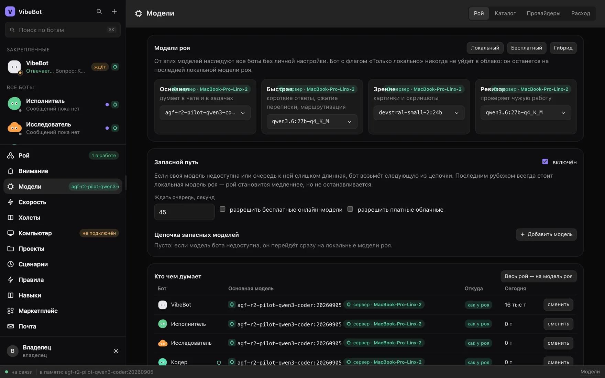Viewport: 605px width, 378px height.
Task: Open Ревизор model dropdown
Action: [526, 113]
